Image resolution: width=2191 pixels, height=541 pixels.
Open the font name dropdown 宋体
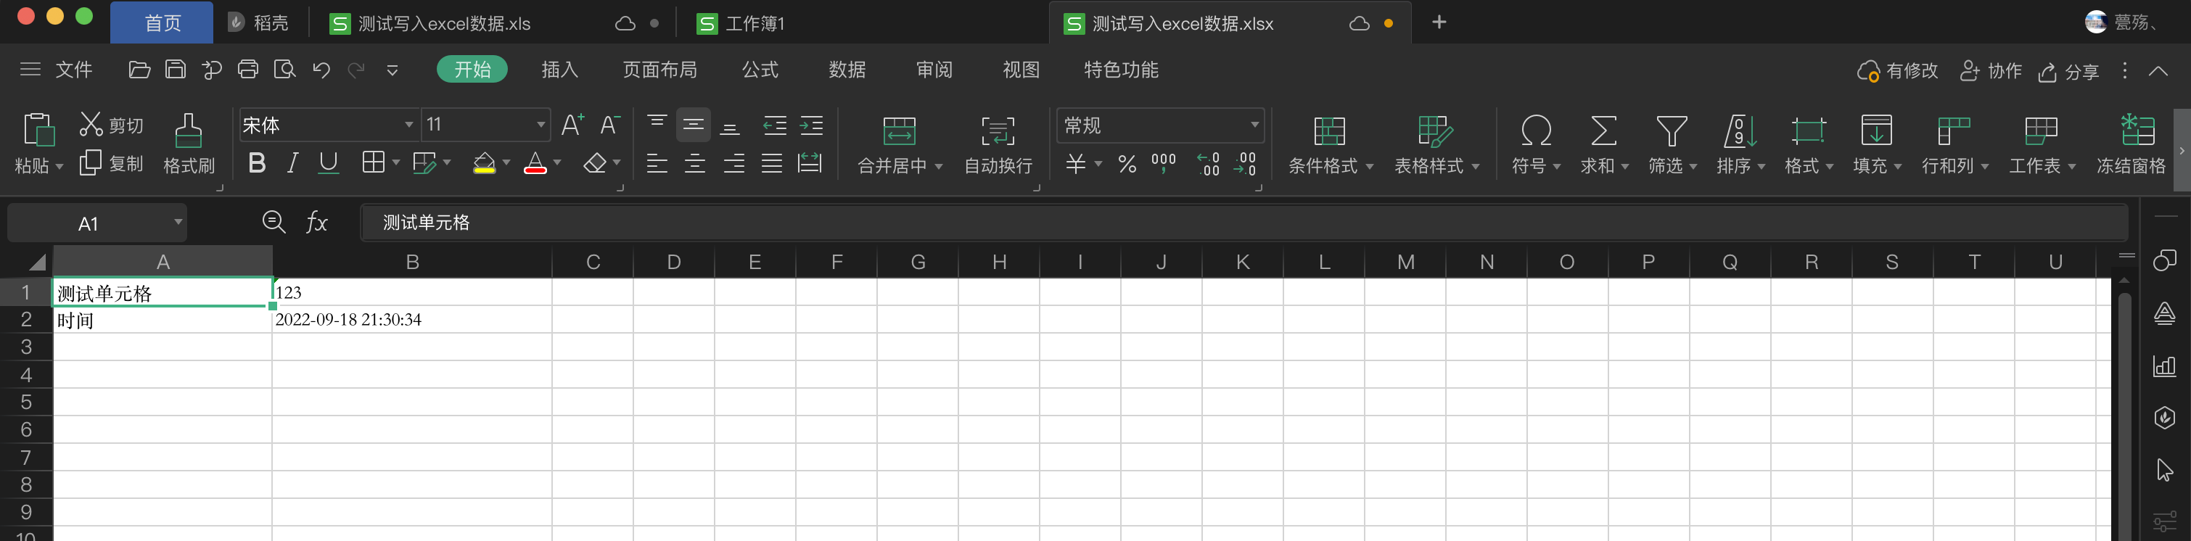click(408, 125)
